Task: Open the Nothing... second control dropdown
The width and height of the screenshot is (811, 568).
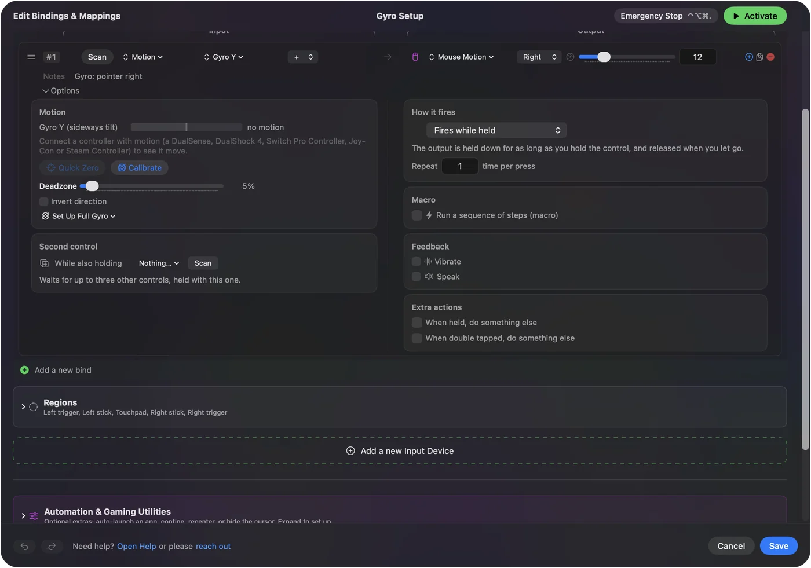Action: click(x=159, y=263)
